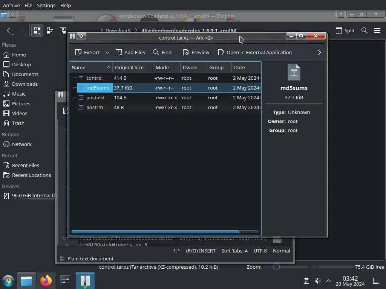This screenshot has height=289, width=386.
Task: Launch Firefox from the taskbar
Action: tap(46, 281)
